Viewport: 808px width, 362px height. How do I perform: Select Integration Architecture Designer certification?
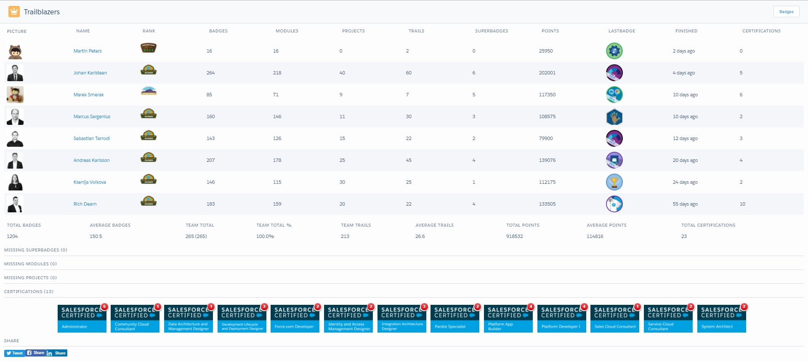click(x=402, y=319)
